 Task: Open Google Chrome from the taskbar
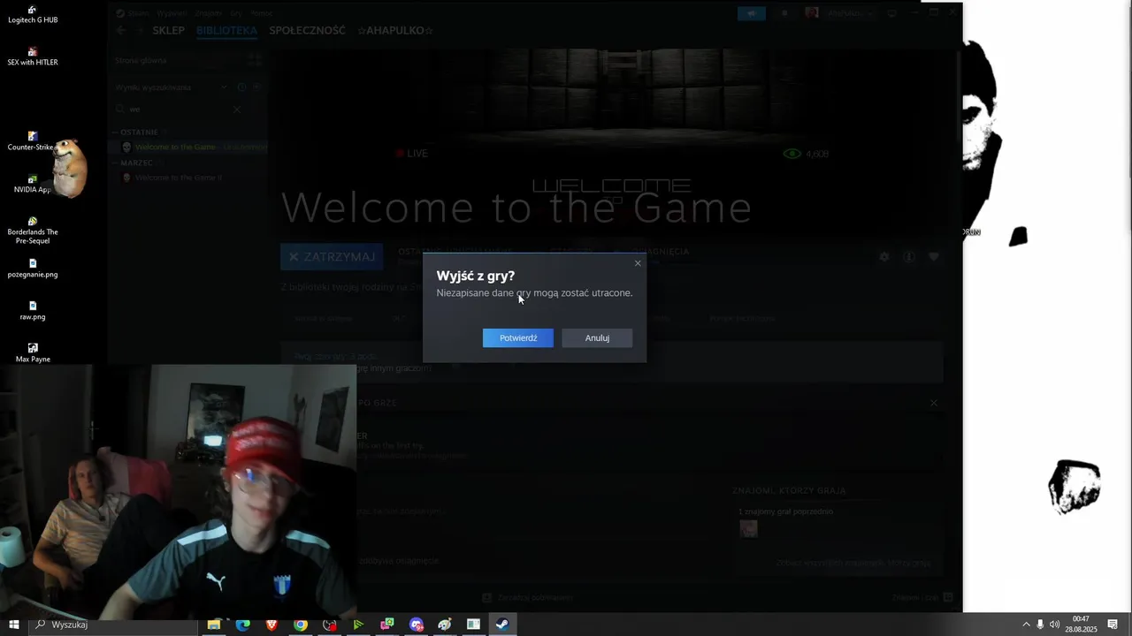pos(301,625)
